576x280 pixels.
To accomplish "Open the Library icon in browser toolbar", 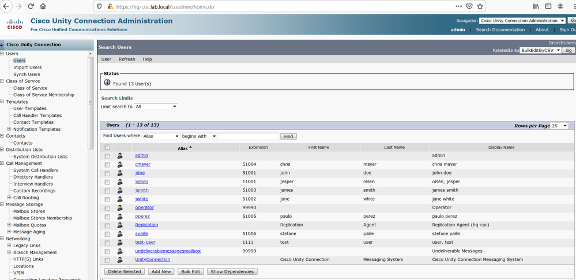I will [537, 6].
